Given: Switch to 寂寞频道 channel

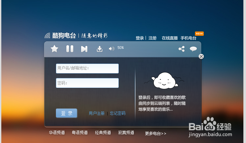Looking at the screenshot, I should (126, 133).
